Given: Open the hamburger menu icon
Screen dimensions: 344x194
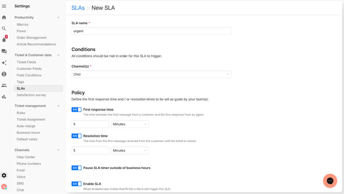Looking at the screenshot, I should point(4,6).
